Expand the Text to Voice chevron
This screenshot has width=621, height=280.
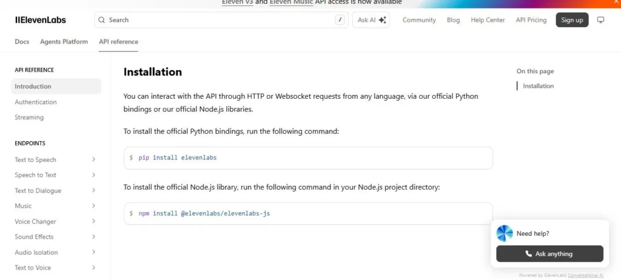click(x=93, y=267)
